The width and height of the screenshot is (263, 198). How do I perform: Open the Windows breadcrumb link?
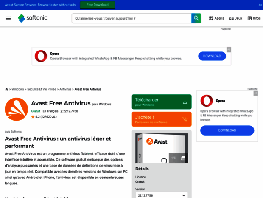[18, 89]
